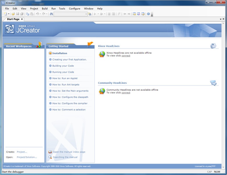
Task: Click the Find binoculars icon
Action: click(x=51, y=14)
